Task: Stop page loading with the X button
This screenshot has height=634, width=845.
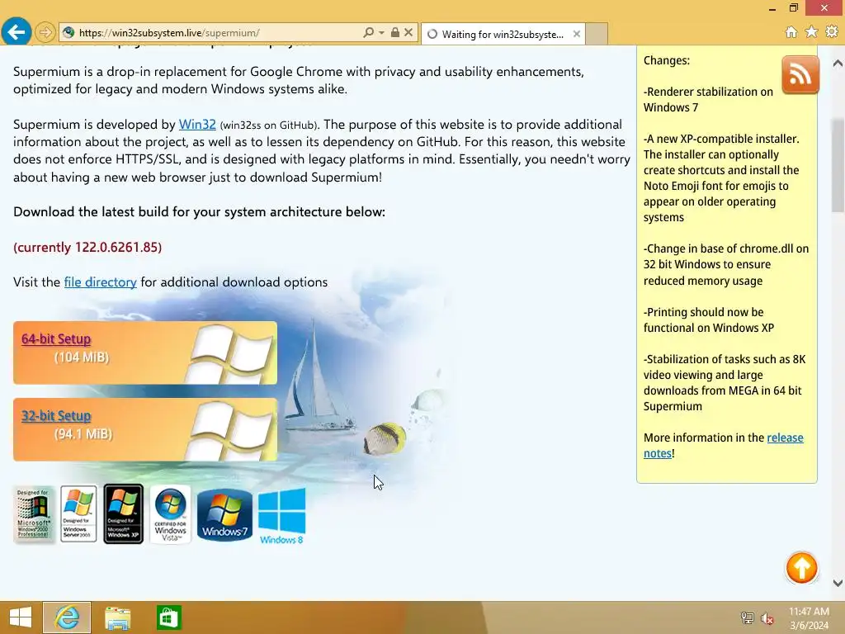Action: (x=408, y=32)
